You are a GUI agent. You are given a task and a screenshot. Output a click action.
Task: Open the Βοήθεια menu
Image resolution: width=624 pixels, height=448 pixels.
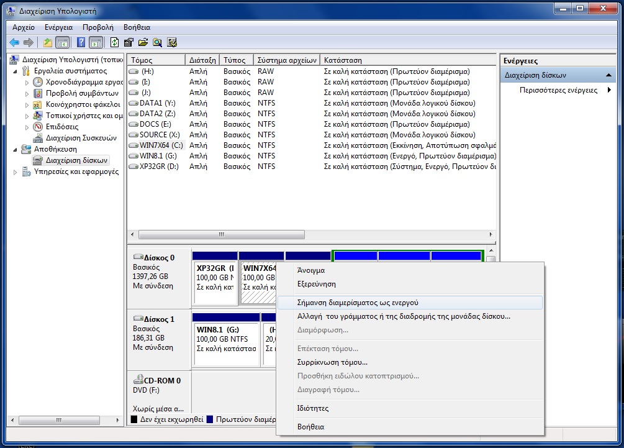[x=137, y=27]
